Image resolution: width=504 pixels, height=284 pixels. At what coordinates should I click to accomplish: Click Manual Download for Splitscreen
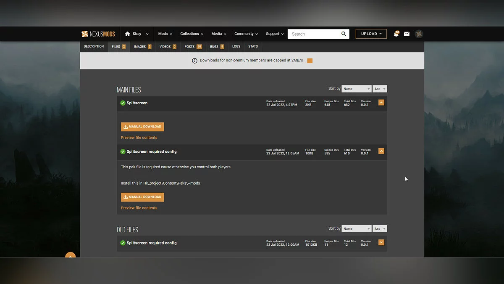142,127
